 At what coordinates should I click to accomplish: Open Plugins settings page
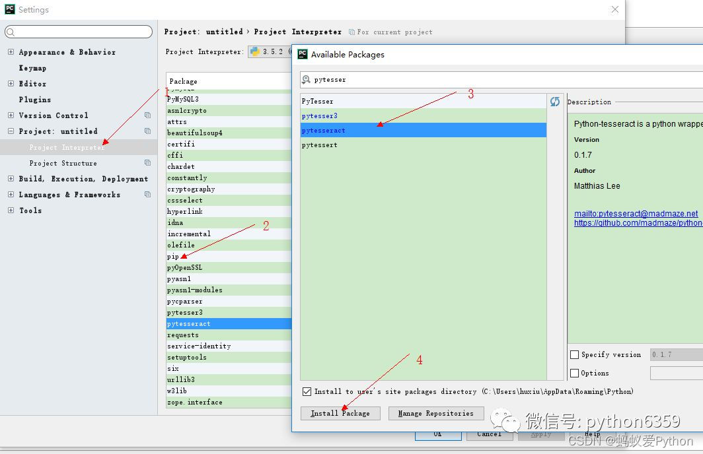[34, 100]
